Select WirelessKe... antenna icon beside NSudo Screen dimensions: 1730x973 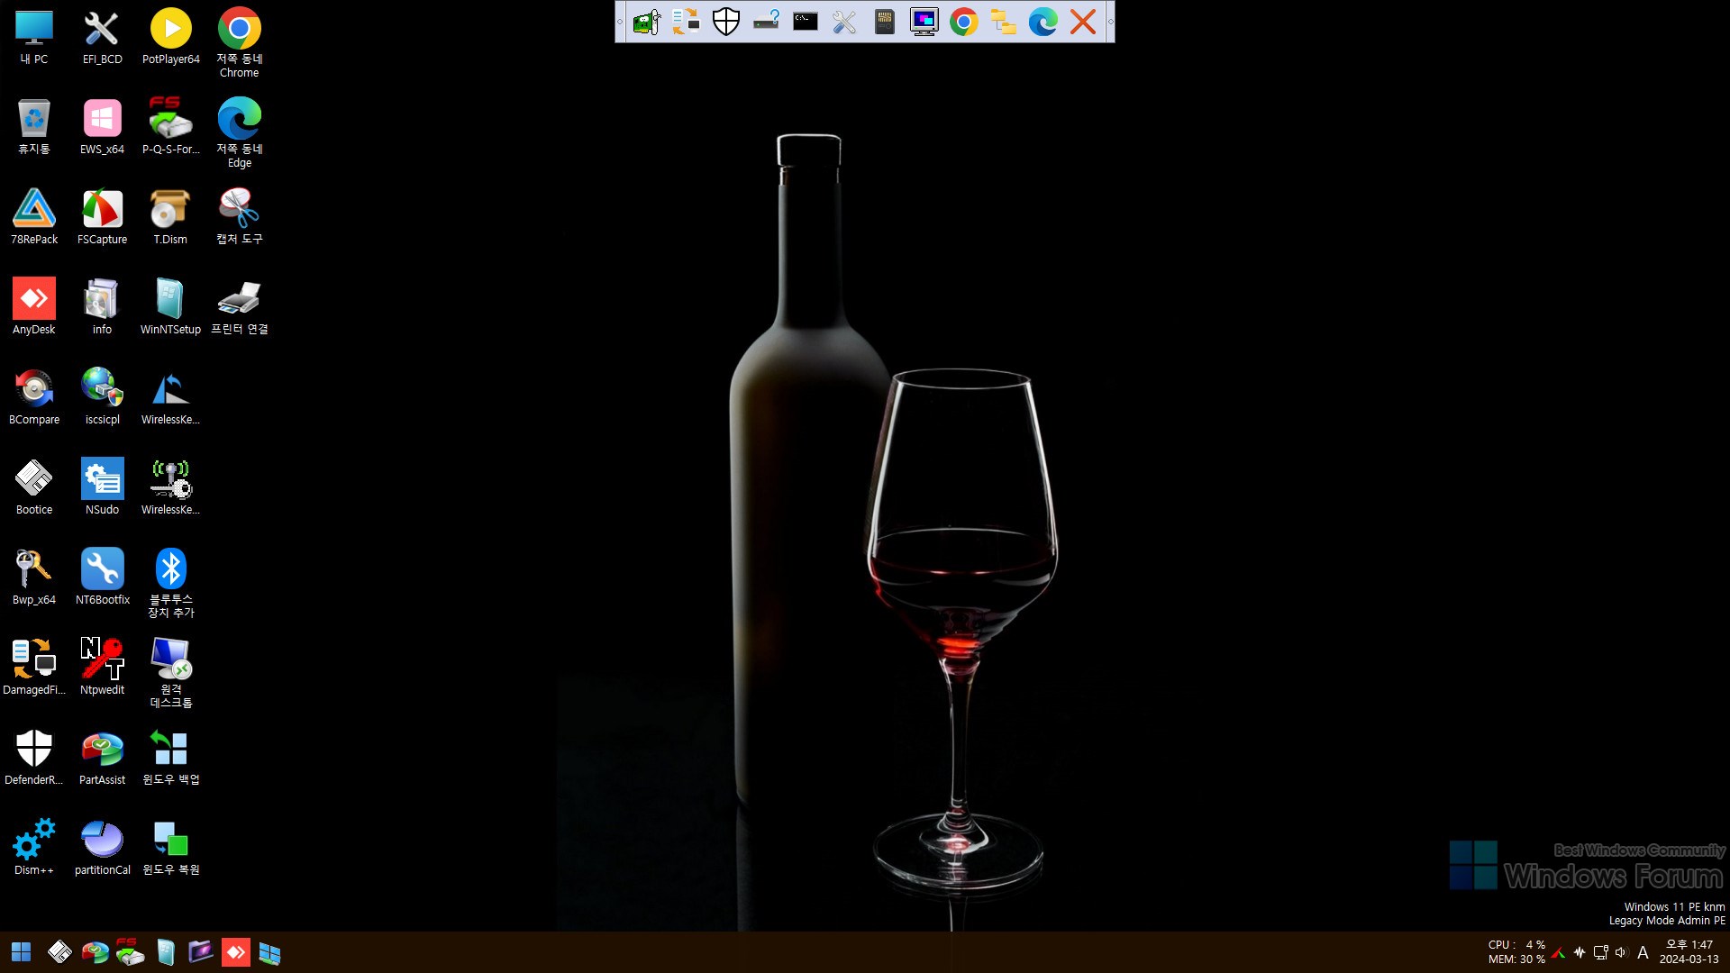pyautogui.click(x=171, y=488)
